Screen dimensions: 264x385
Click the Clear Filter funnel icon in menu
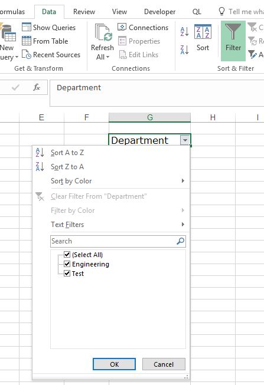(40, 196)
